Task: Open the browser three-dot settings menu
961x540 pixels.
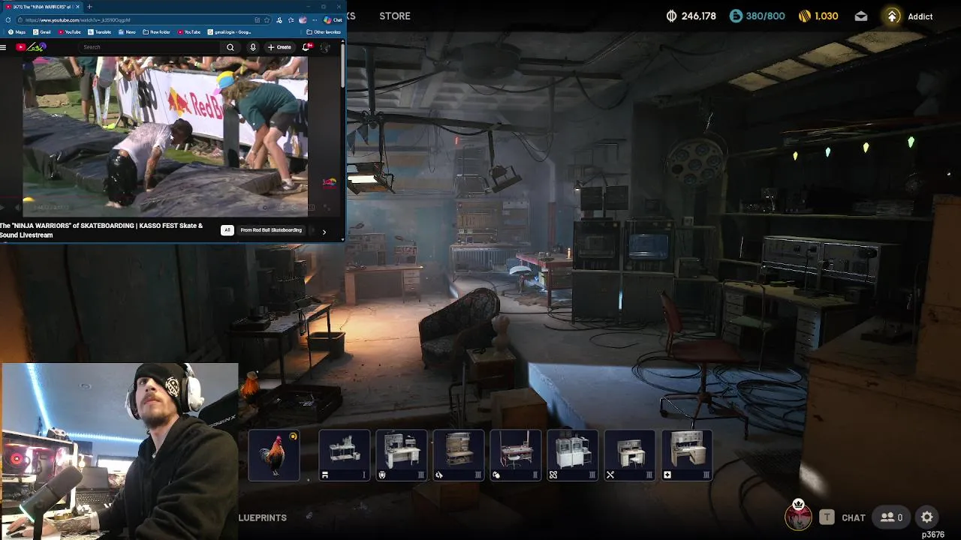Action: tap(315, 20)
